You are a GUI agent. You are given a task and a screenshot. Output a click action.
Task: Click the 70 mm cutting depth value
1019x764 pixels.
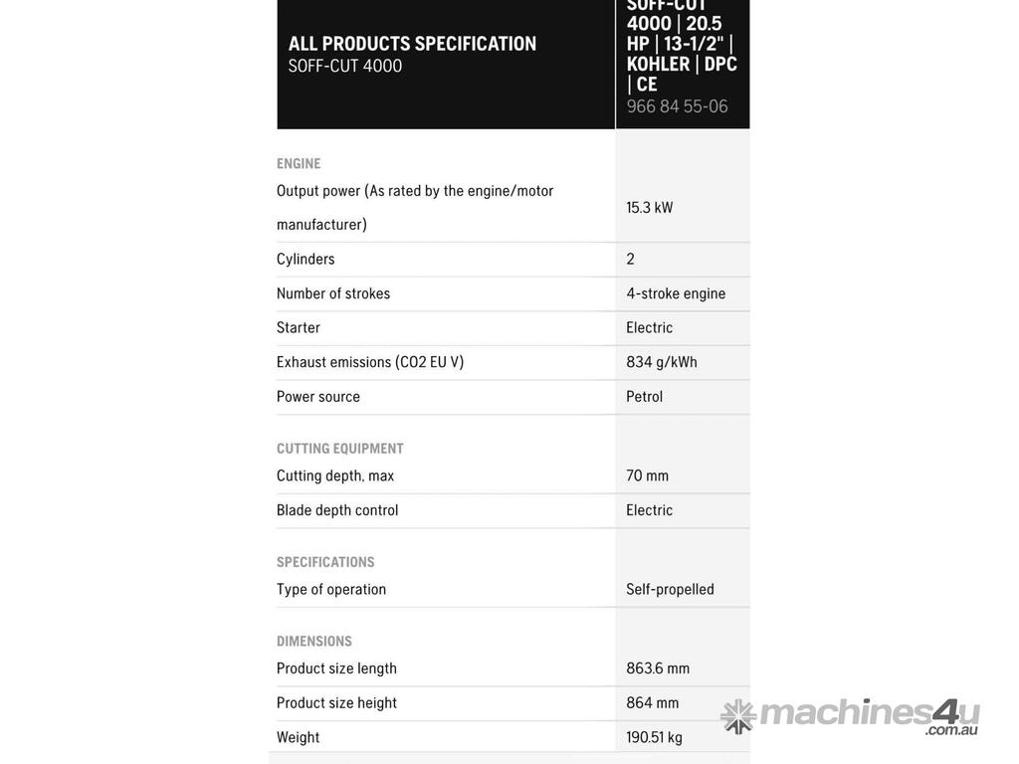648,477
